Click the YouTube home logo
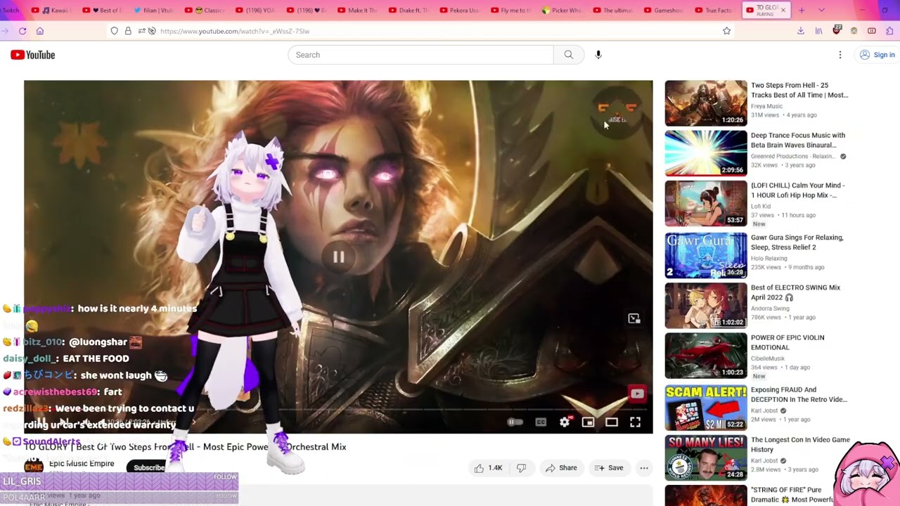Image resolution: width=900 pixels, height=506 pixels. coord(32,55)
